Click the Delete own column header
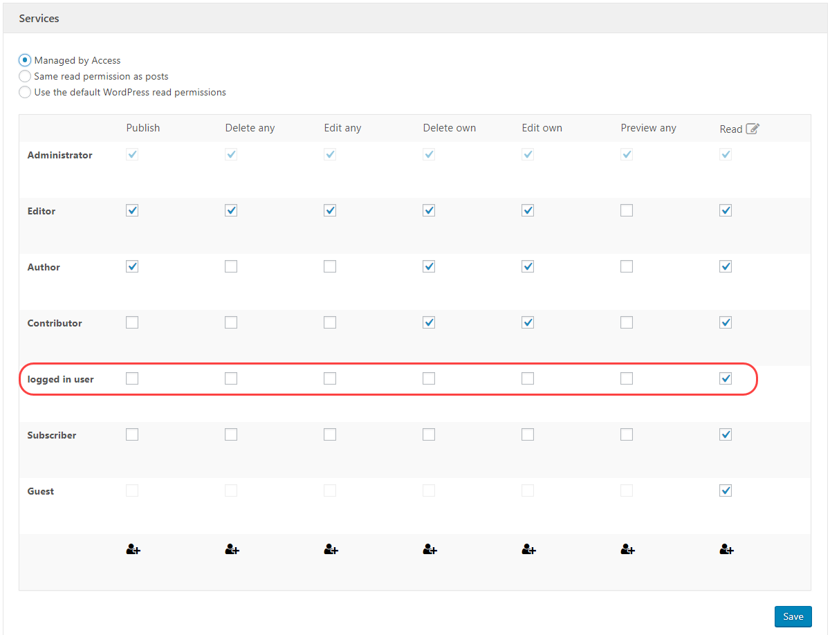The width and height of the screenshot is (830, 635). point(450,128)
